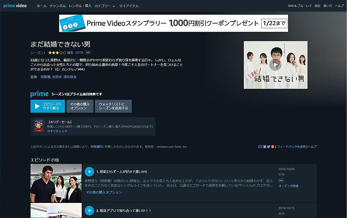This screenshot has width=347, height=218.
Task: Share on Facebook icon
Action: click(x=264, y=147)
